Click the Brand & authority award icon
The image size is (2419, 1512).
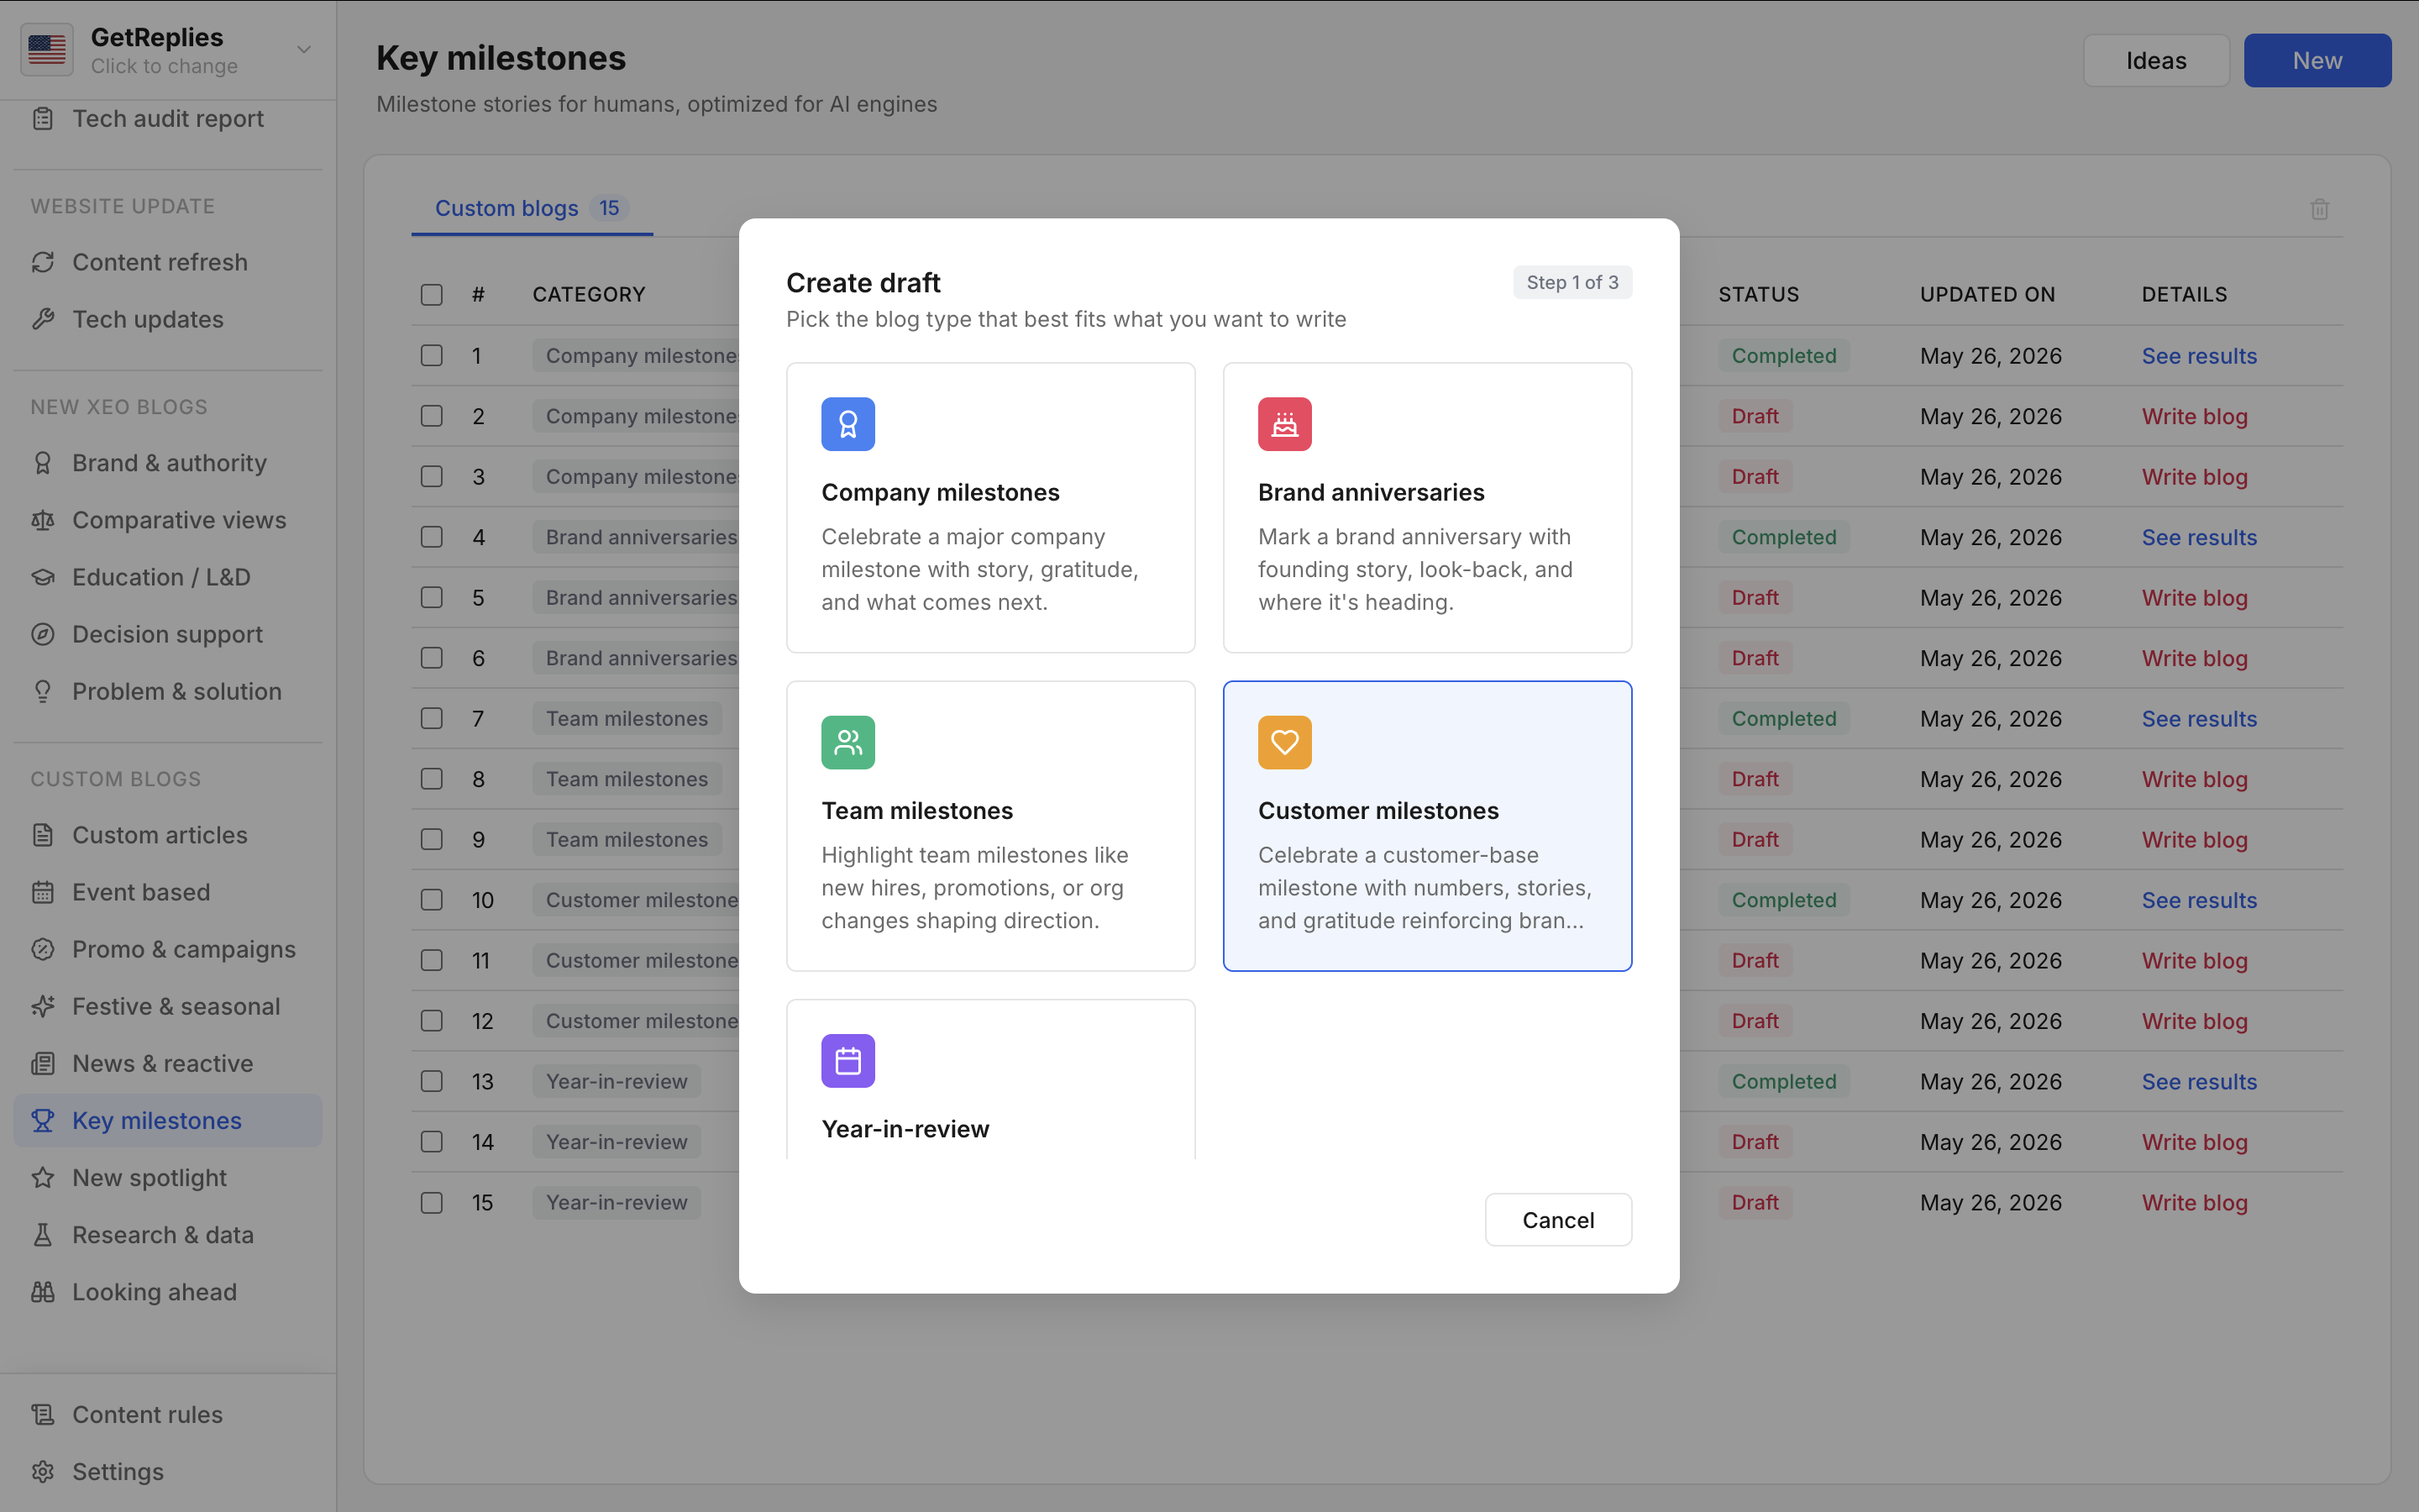coord(43,463)
